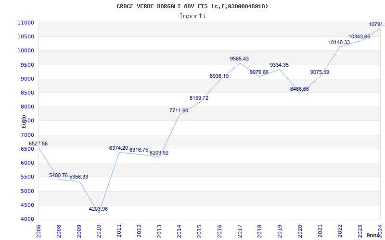
Task: Click the X-axis year label 2013
Action: [159, 231]
